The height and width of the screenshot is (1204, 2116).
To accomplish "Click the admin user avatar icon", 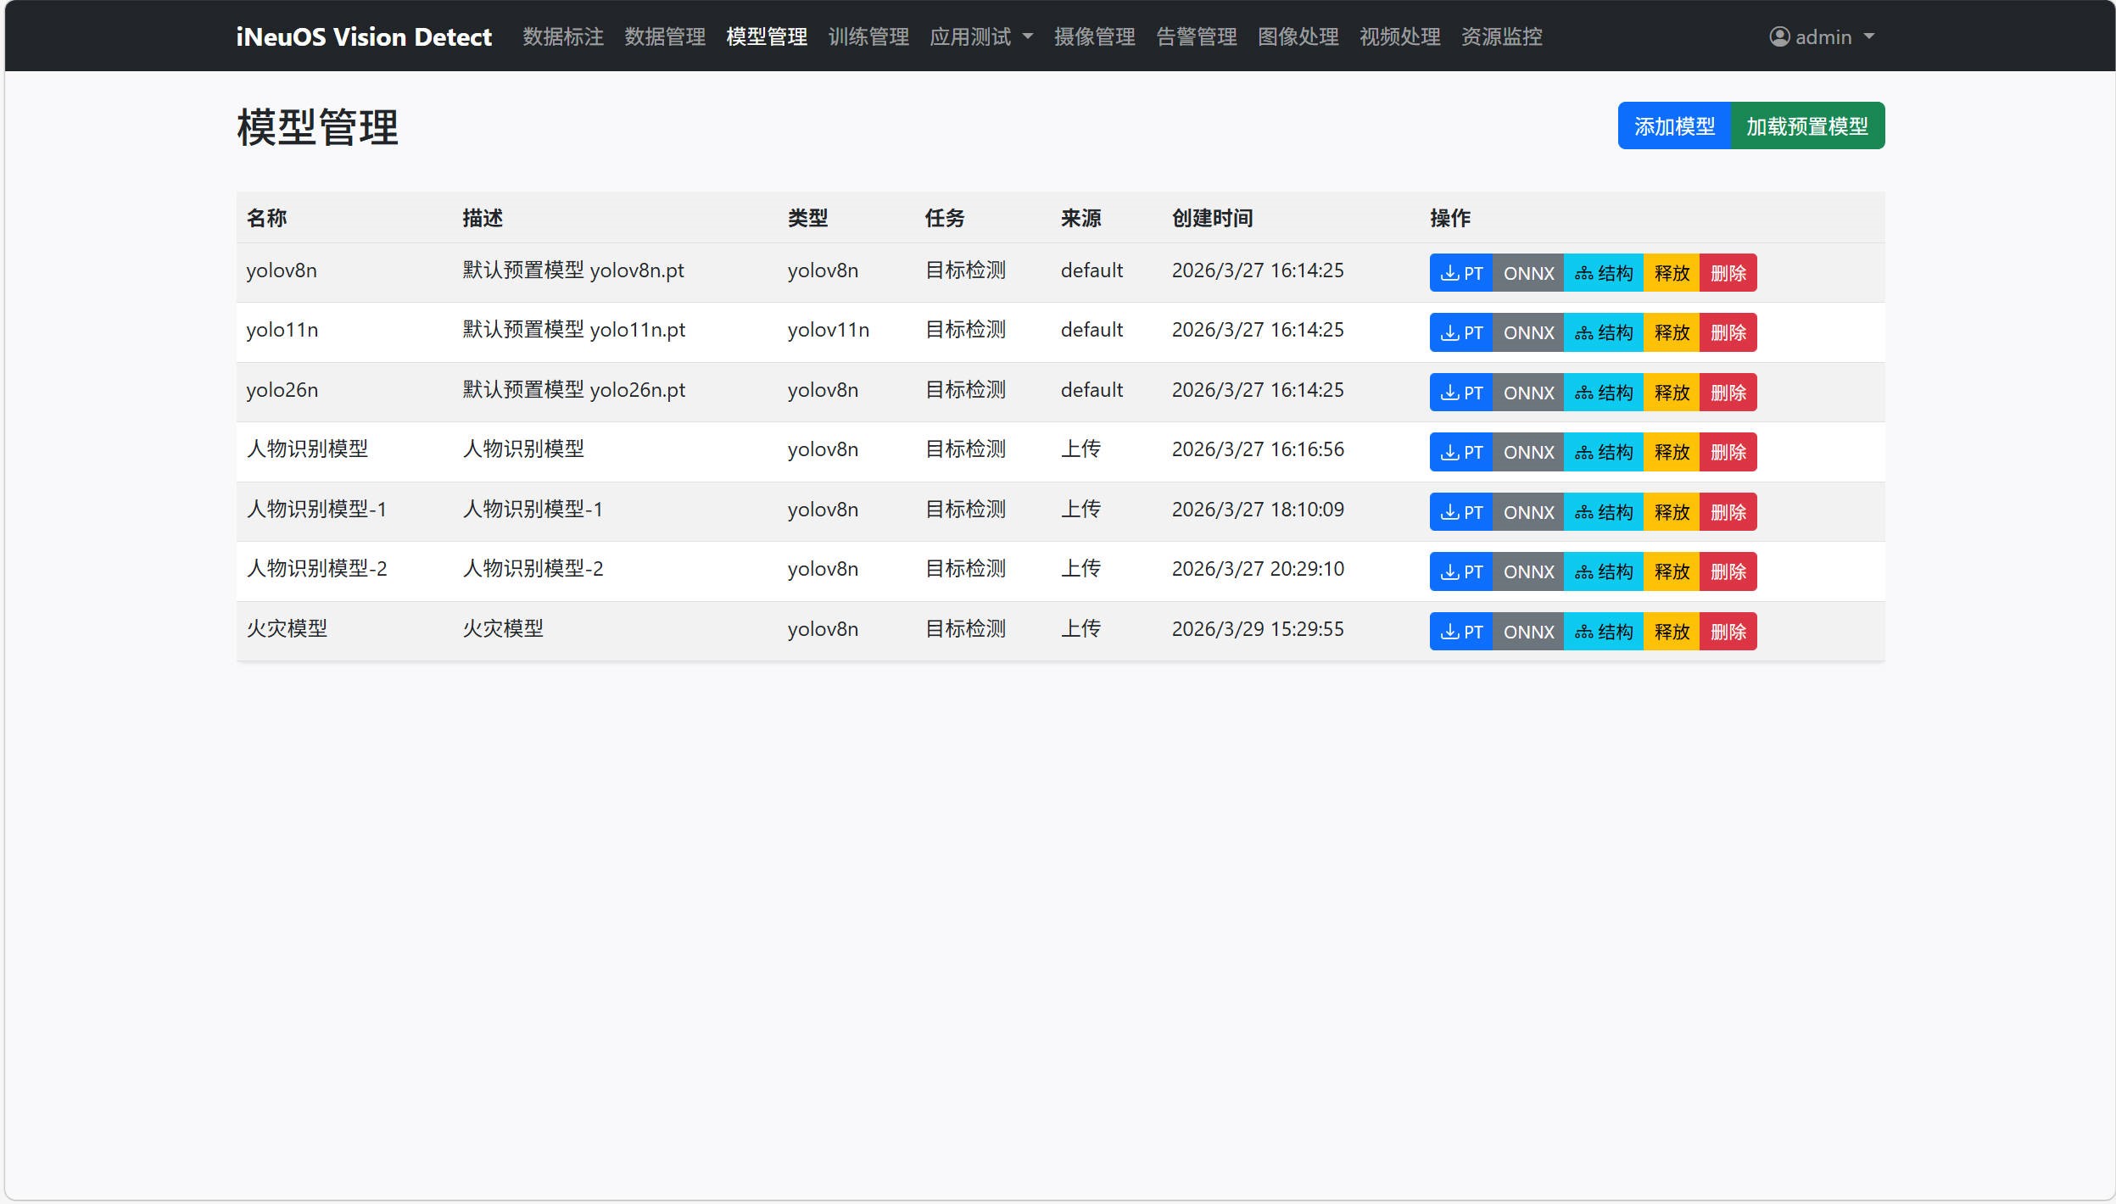I will click(1778, 36).
